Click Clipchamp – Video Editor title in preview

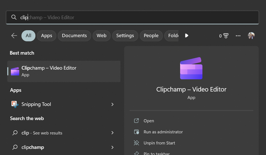click(x=191, y=89)
